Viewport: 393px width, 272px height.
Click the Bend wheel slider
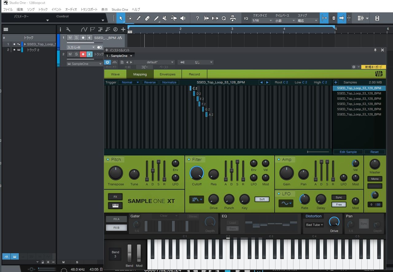(x=130, y=253)
